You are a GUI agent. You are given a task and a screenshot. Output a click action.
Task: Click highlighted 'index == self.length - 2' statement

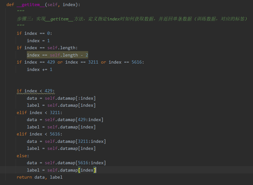[x=57, y=55]
